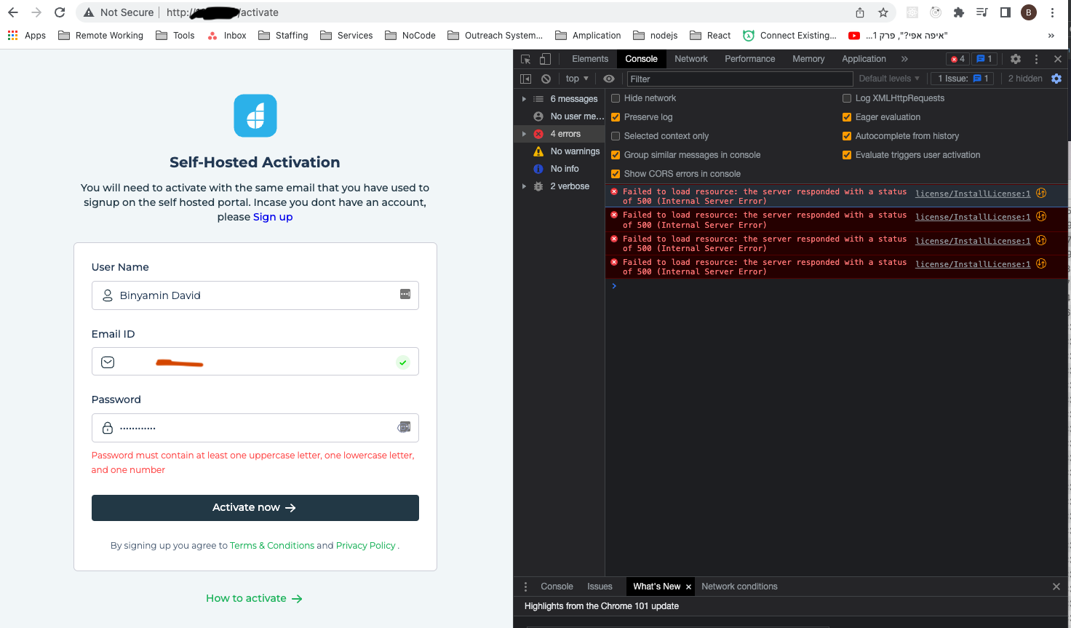Open the Apps grid shortcut

[x=26, y=36]
